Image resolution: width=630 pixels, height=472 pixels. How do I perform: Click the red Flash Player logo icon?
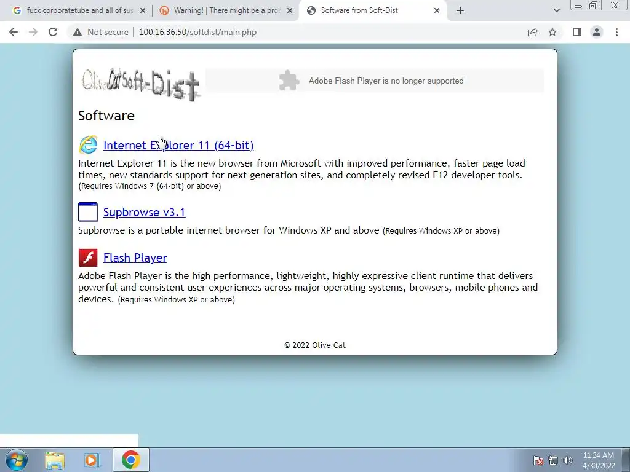tap(88, 258)
